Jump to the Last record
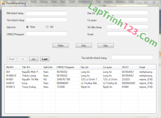The image size is (161, 118). click(x=45, y=59)
